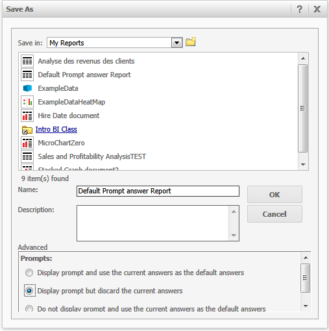The width and height of the screenshot is (329, 331).
Task: Open the Help question mark icon
Action: pyautogui.click(x=299, y=9)
